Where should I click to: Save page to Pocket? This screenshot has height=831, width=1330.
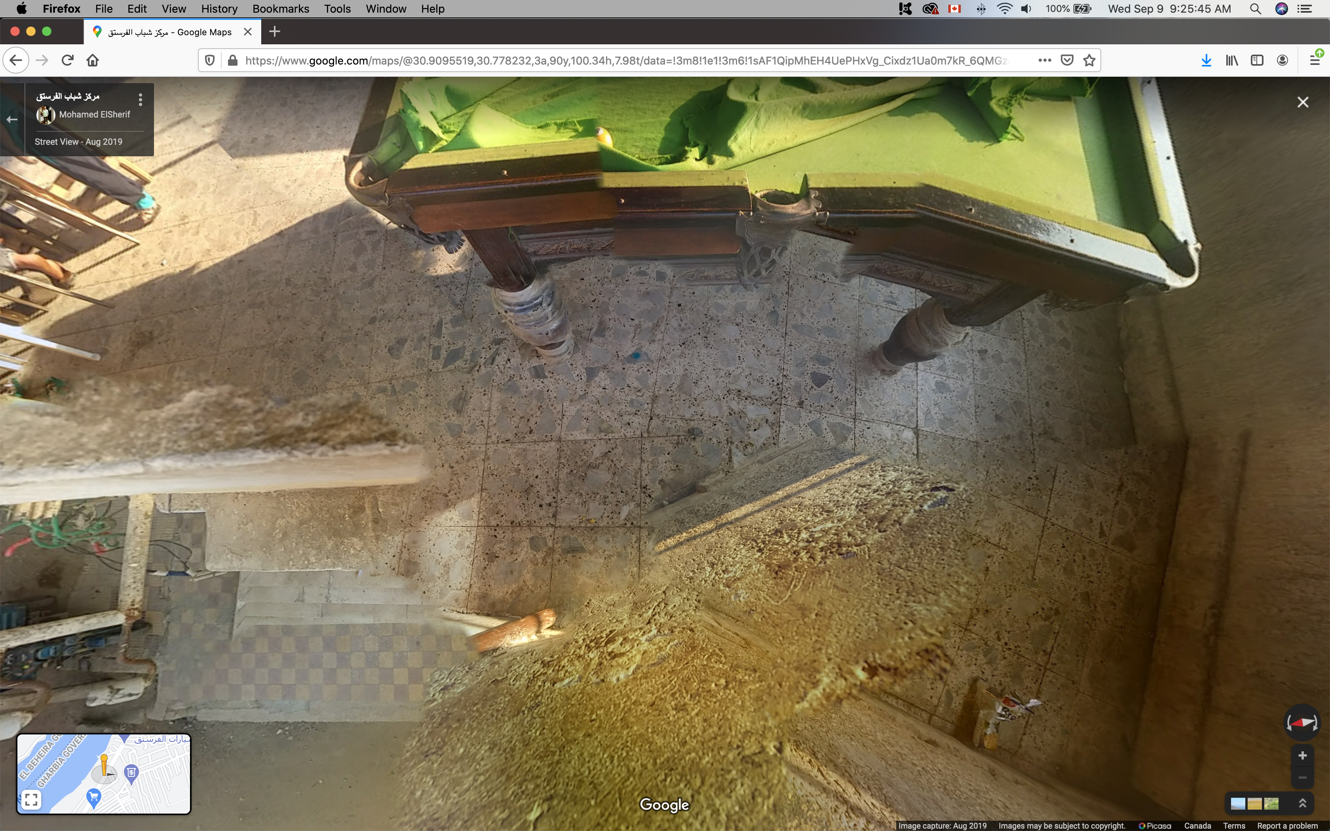tap(1067, 61)
